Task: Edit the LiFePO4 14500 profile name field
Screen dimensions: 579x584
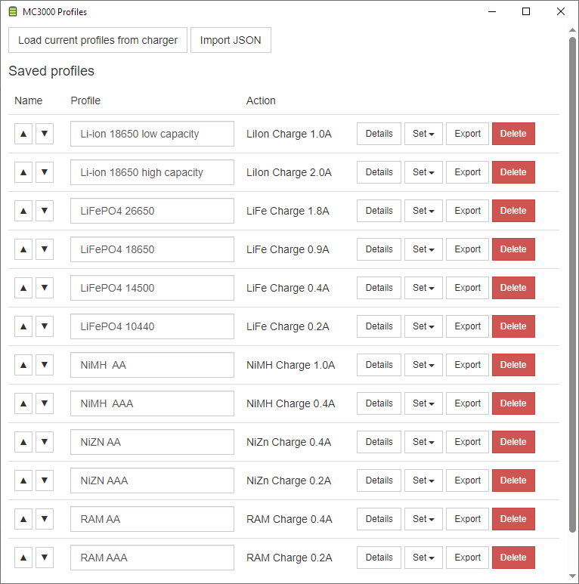Action: 152,288
